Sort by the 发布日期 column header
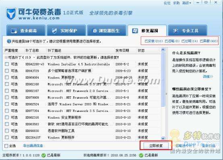The image size is (223, 160). coord(122,51)
